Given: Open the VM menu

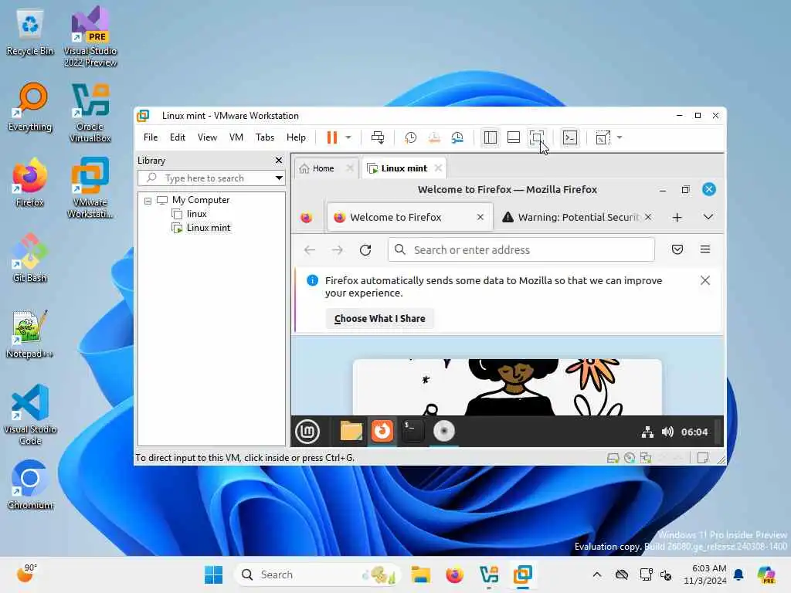Looking at the screenshot, I should [236, 137].
